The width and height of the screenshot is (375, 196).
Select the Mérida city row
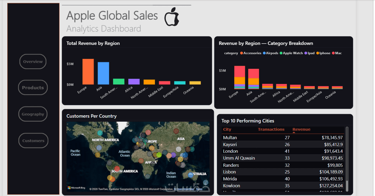coord(283,179)
